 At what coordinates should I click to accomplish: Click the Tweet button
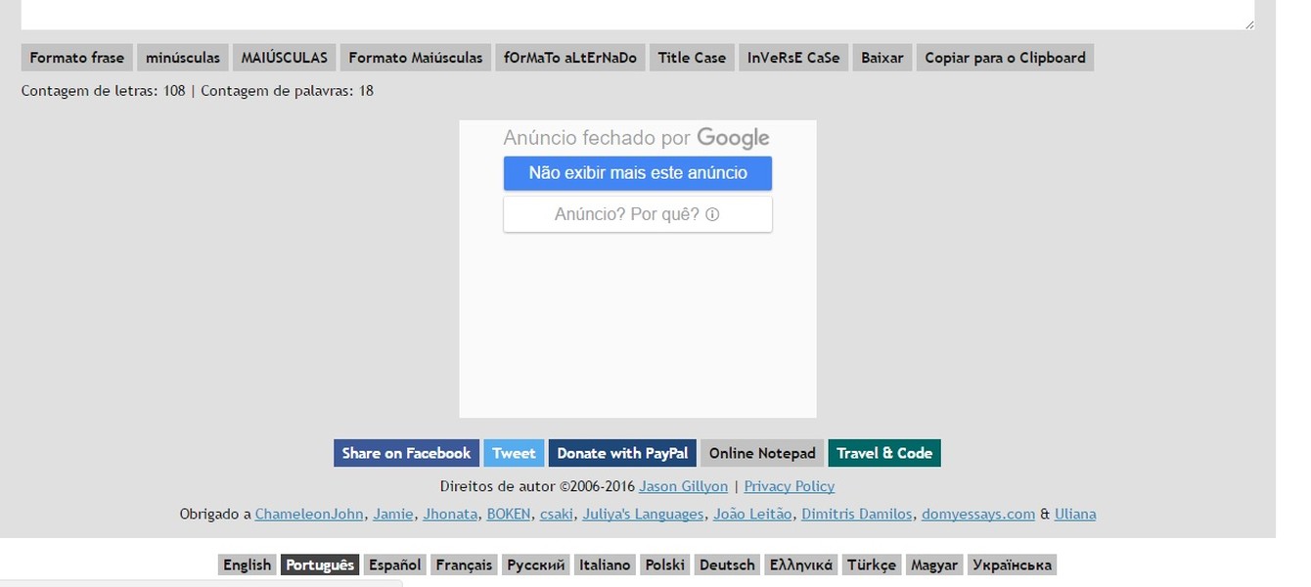[514, 453]
